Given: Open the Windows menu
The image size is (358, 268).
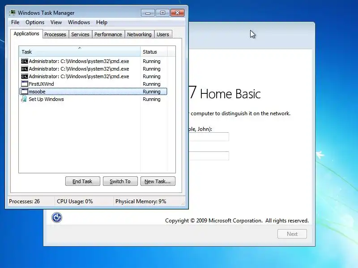Looking at the screenshot, I should pos(79,22).
